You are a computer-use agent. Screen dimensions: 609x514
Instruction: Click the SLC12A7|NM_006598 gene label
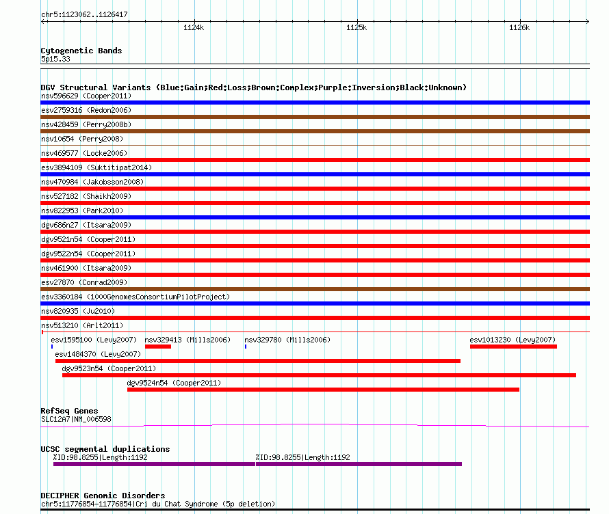tap(76, 419)
